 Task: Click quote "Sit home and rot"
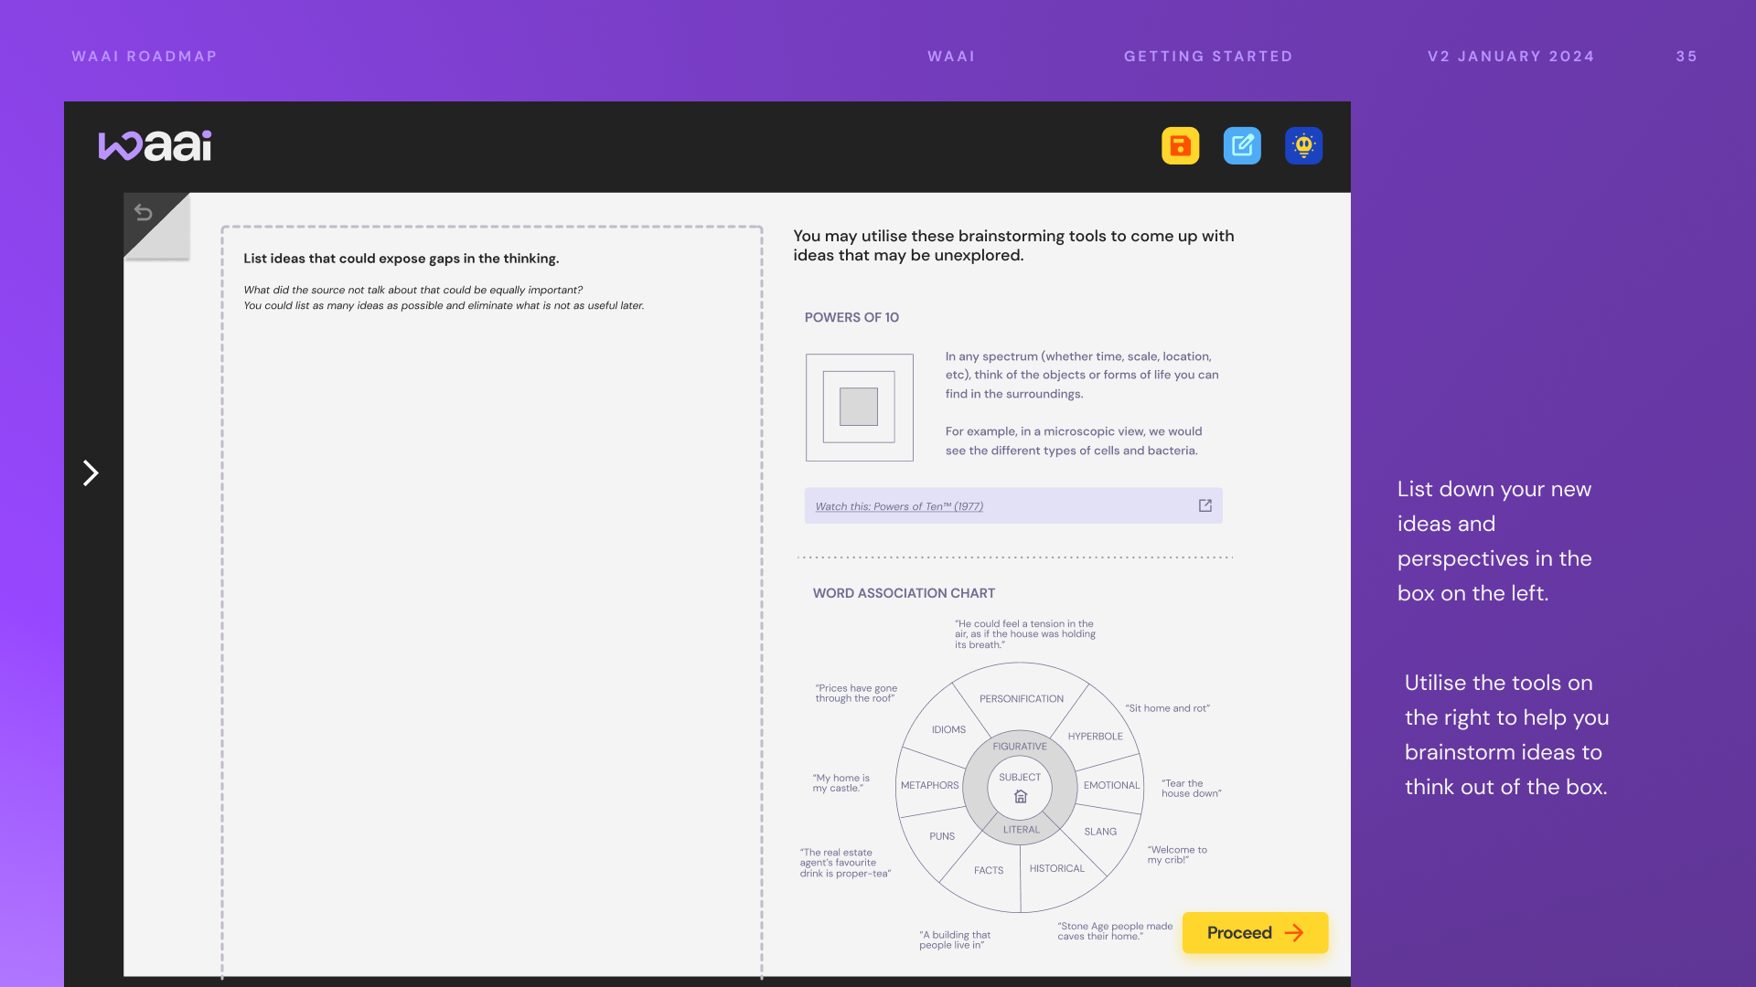[x=1167, y=709]
